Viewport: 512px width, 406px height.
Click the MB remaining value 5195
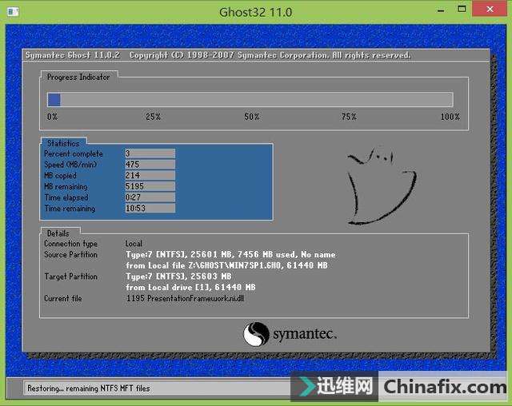(150, 186)
